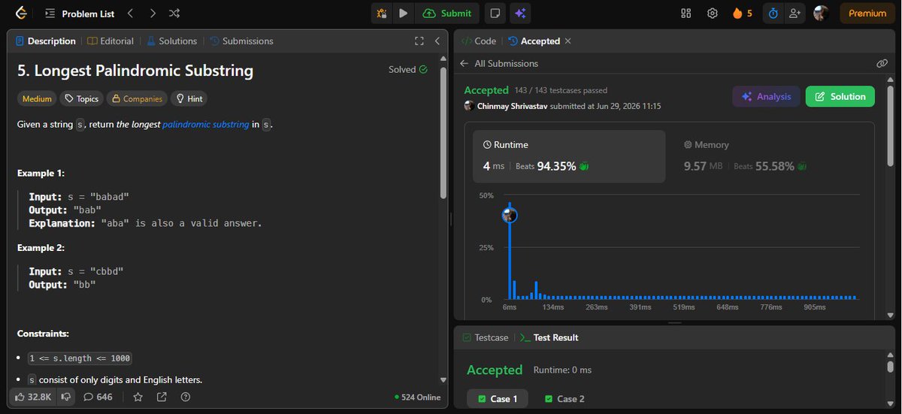Share the problem via share icon
This screenshot has width=902, height=414.
tap(162, 397)
